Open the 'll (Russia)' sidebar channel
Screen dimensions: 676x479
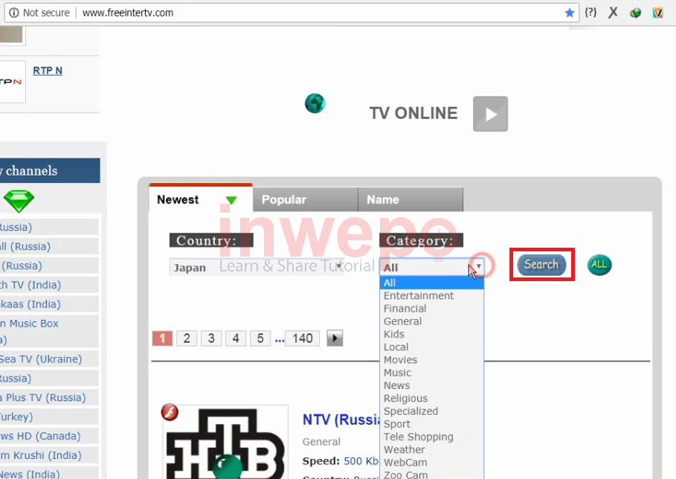pyautogui.click(x=25, y=247)
